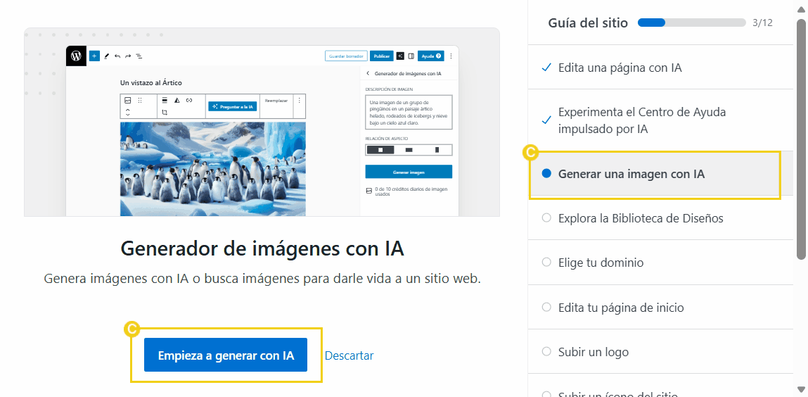The width and height of the screenshot is (808, 397).
Task: Click the redo arrow in editor toolbar
Action: click(x=128, y=56)
